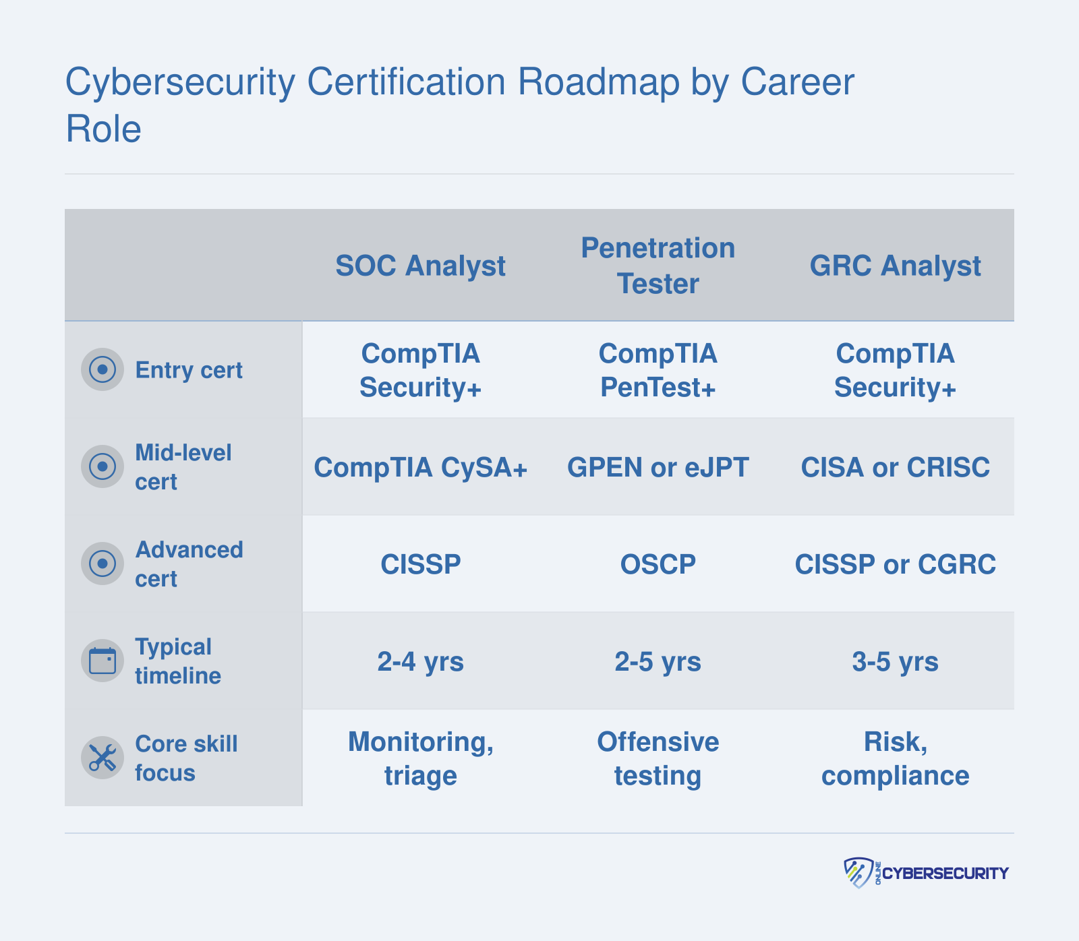
Task: Select the GRC Analyst column header
Action: point(896,266)
